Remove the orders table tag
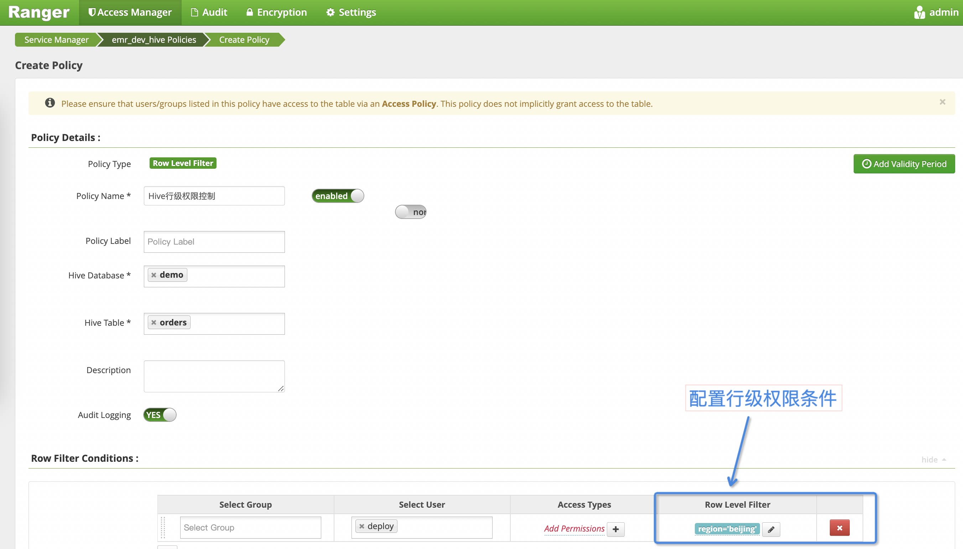The width and height of the screenshot is (963, 549). (x=154, y=323)
